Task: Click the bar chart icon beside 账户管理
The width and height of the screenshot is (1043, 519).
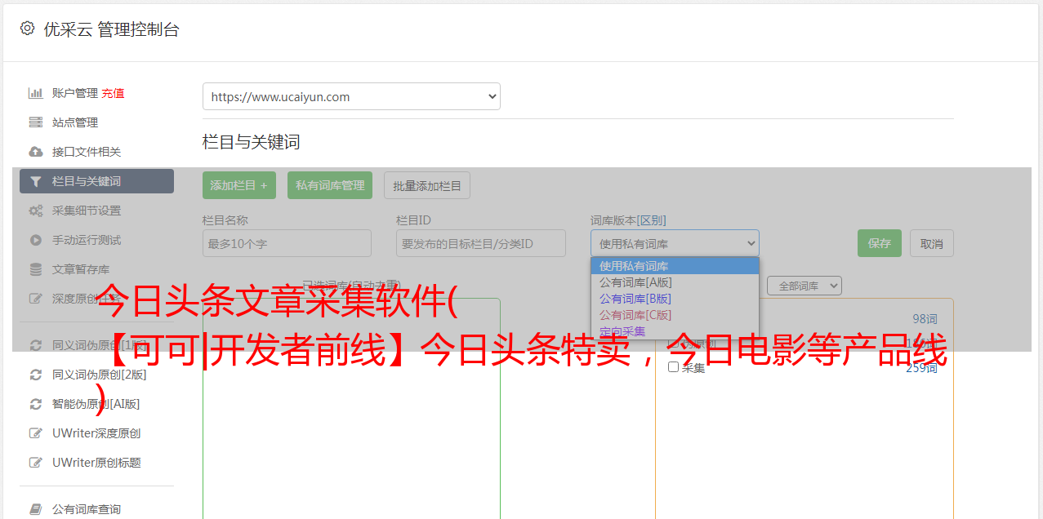Action: coord(36,93)
